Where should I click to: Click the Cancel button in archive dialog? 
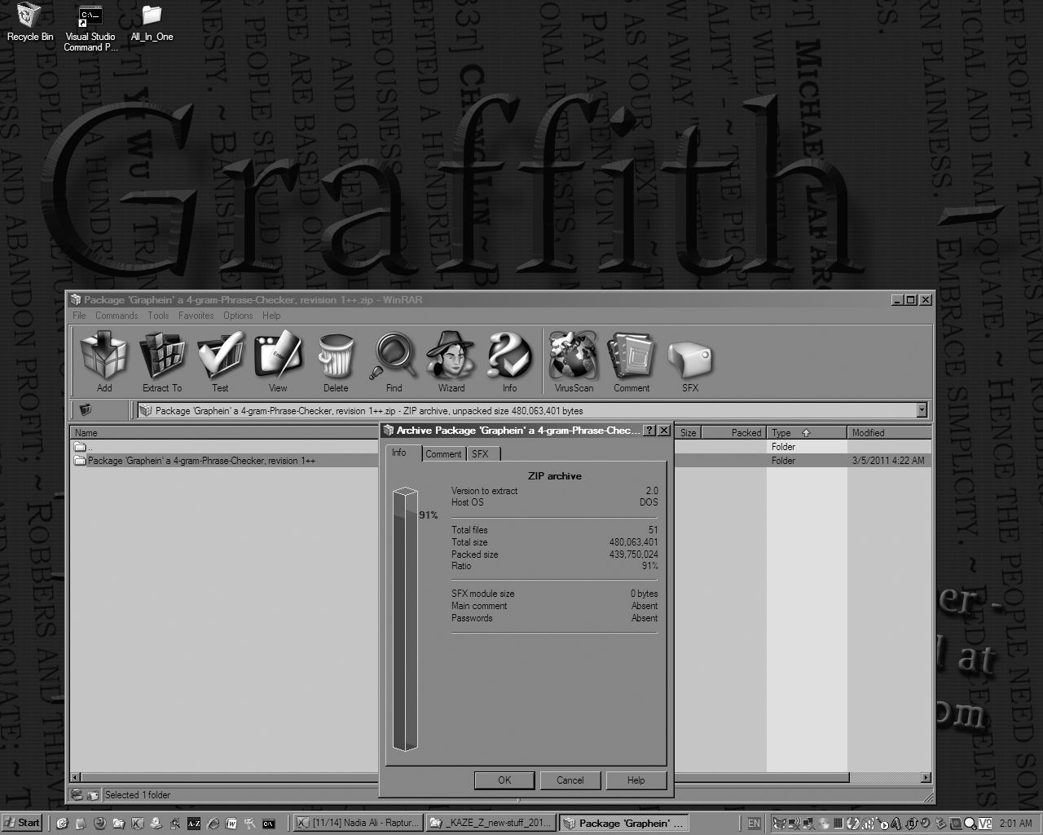[570, 780]
